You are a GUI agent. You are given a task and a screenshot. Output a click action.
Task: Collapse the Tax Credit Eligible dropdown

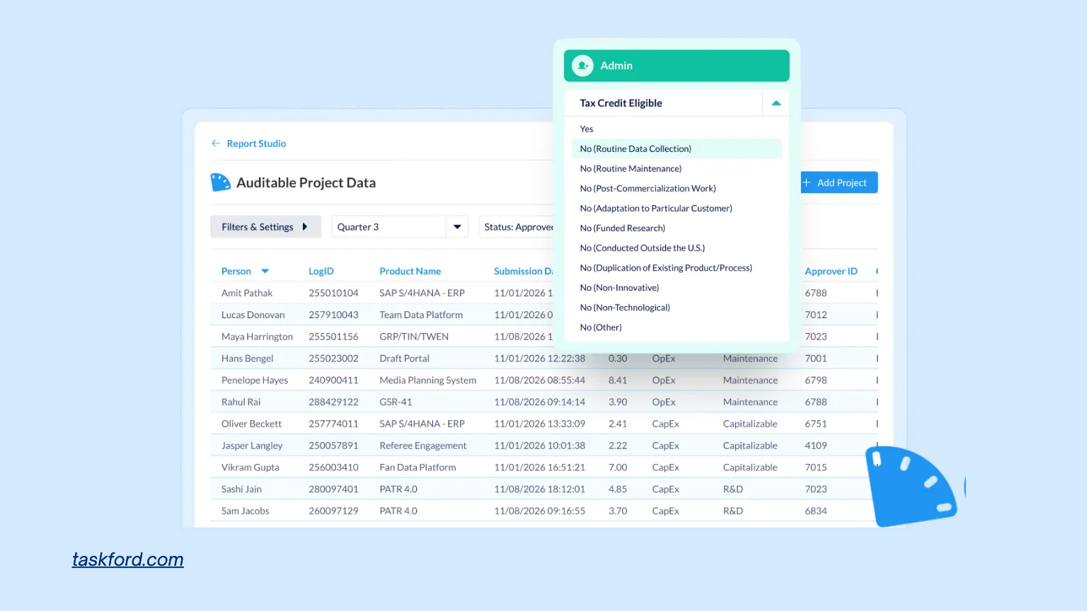tap(776, 103)
